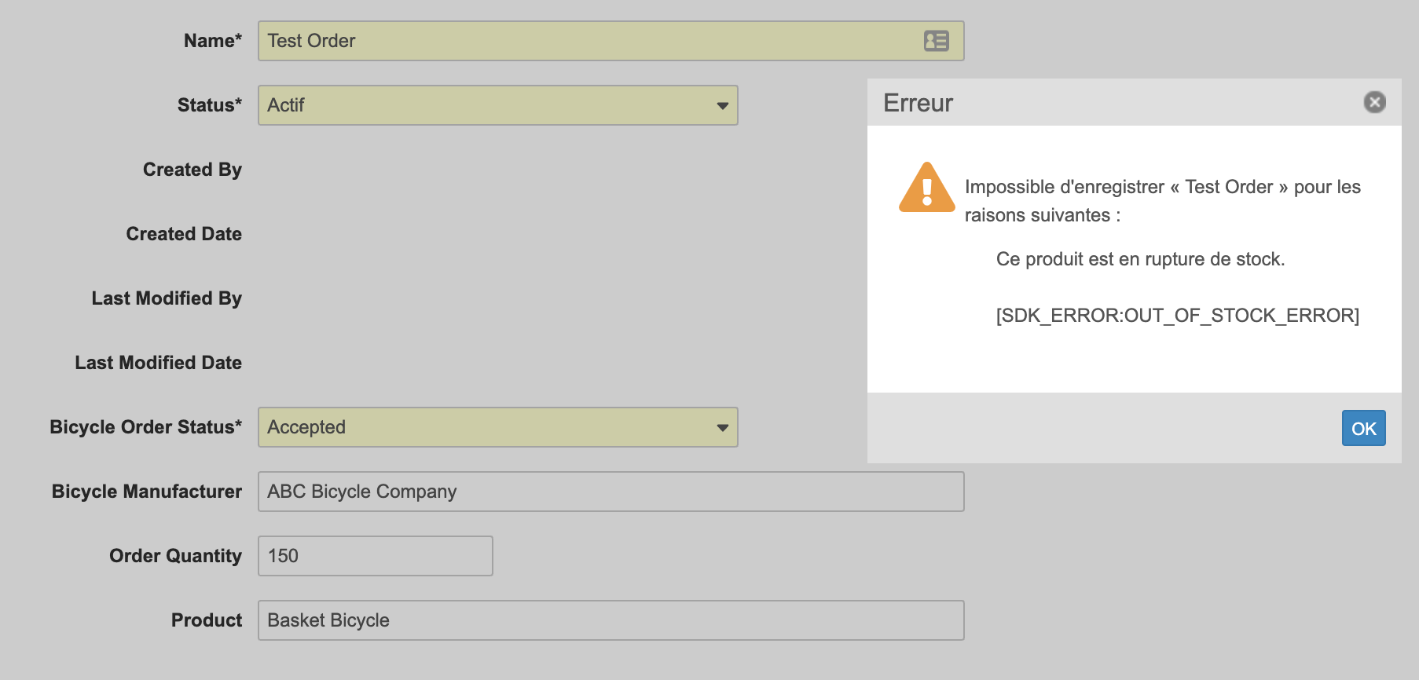The width and height of the screenshot is (1419, 680).
Task: Click the Name* field label
Action: tap(213, 41)
